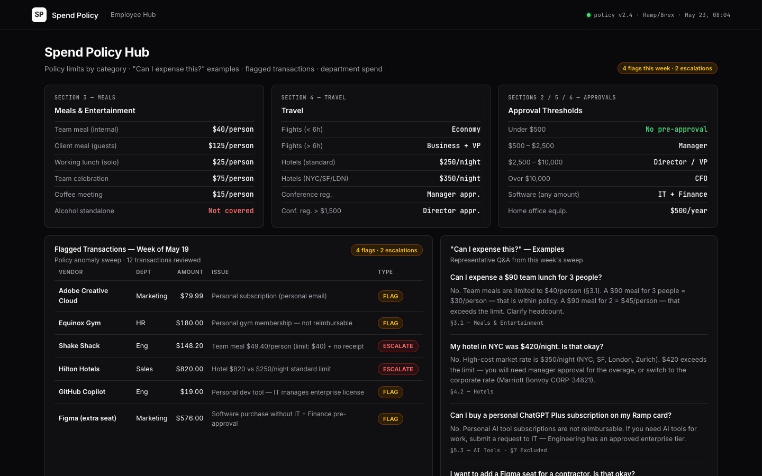Viewport: 762px width, 476px height.
Task: Open the Travel card heading
Action: coord(292,111)
